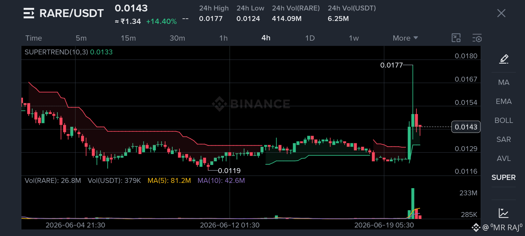Switch to the 1D timeframe
Viewport: 525px width, 236px height.
tap(310, 38)
